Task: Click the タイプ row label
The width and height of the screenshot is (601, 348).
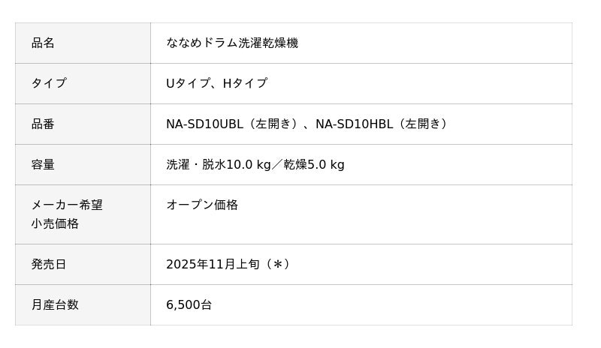Action: point(49,84)
